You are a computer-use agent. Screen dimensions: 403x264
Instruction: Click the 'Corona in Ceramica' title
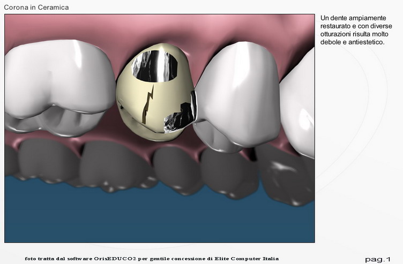36,7
